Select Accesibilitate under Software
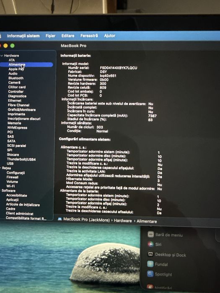 pos(17,195)
